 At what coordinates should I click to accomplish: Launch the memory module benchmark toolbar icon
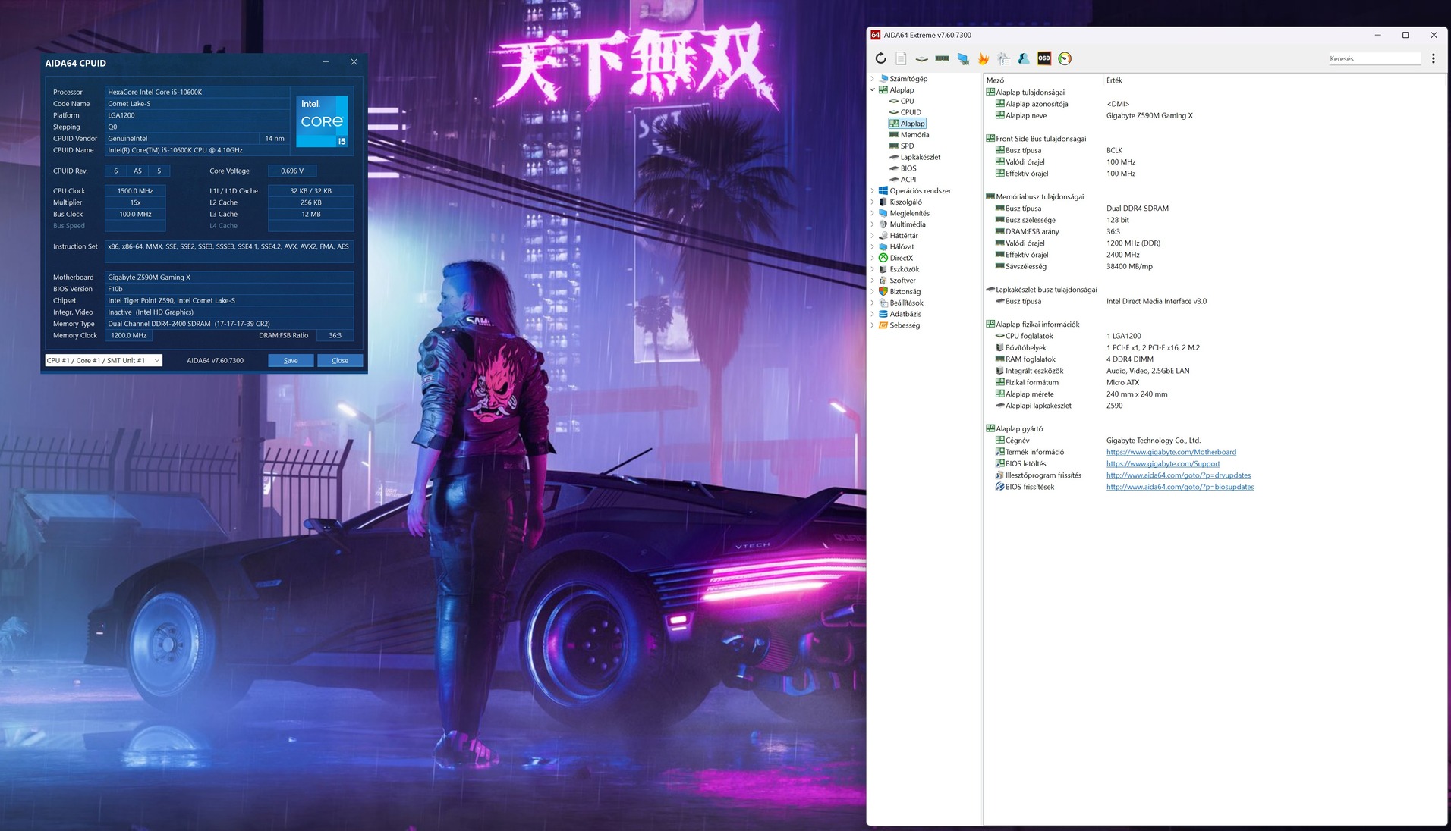[x=942, y=58]
